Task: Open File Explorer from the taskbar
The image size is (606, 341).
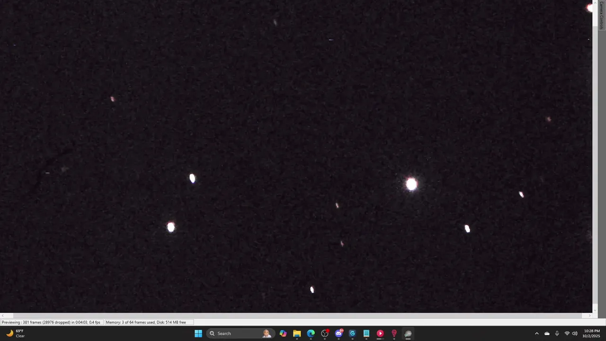Action: click(x=297, y=333)
